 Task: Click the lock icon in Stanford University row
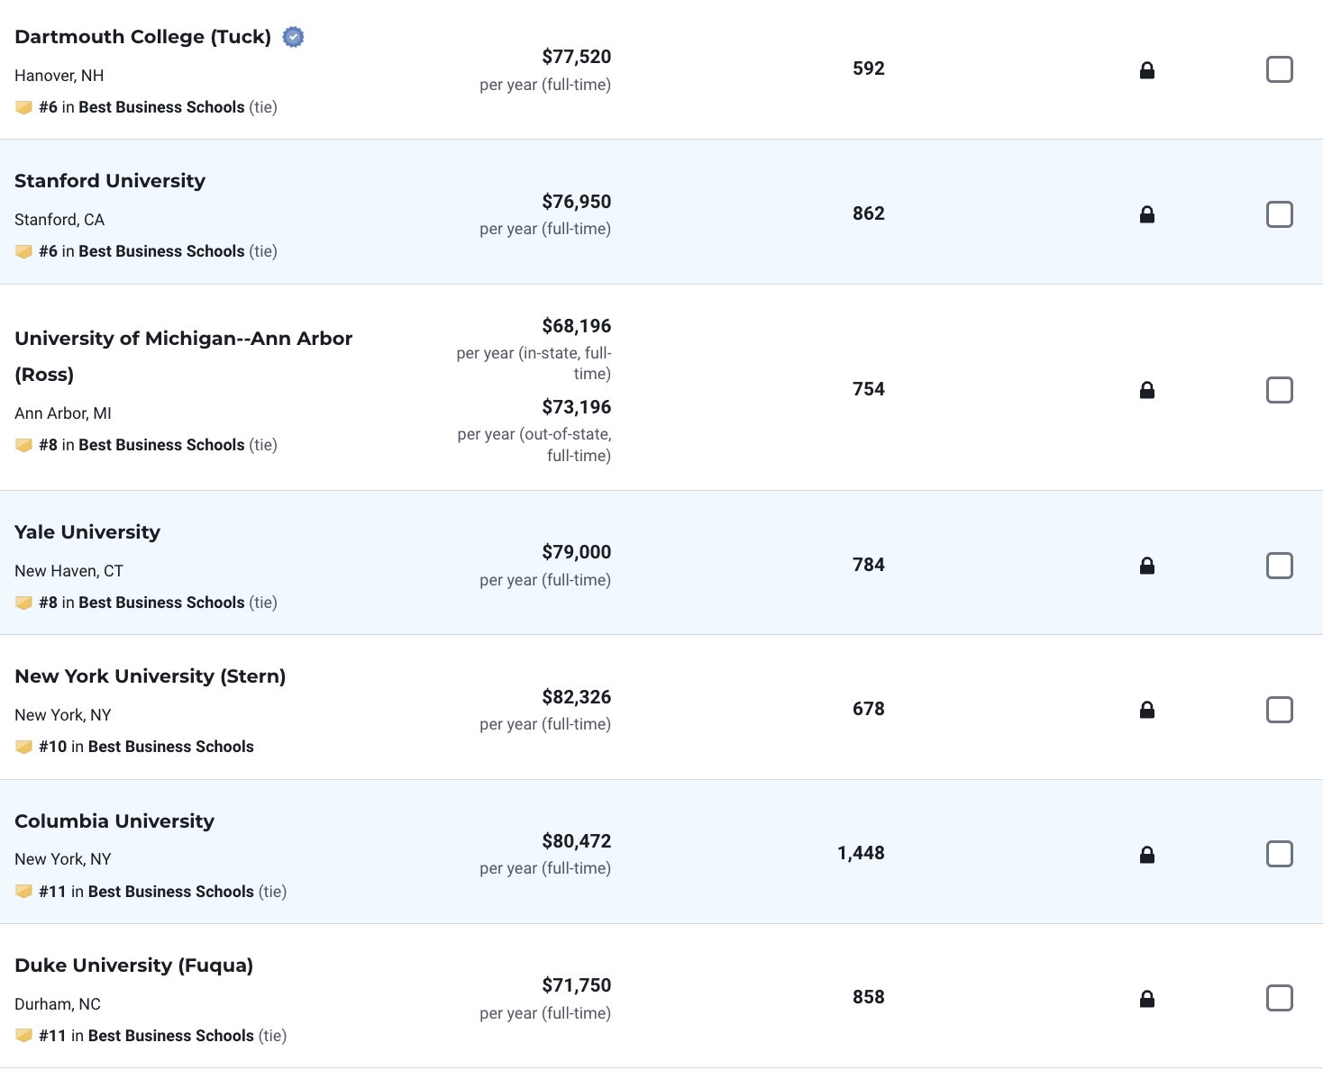[x=1146, y=214]
